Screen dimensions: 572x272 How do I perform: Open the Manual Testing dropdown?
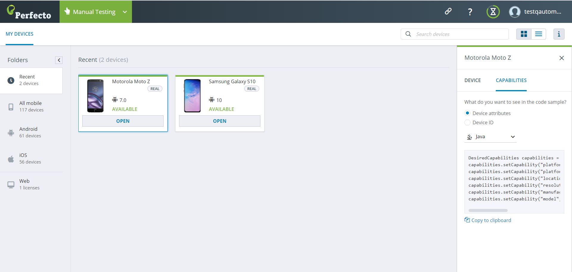click(x=96, y=12)
